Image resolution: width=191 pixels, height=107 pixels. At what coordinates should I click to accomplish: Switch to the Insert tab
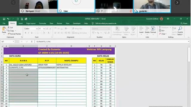tap(21, 23)
